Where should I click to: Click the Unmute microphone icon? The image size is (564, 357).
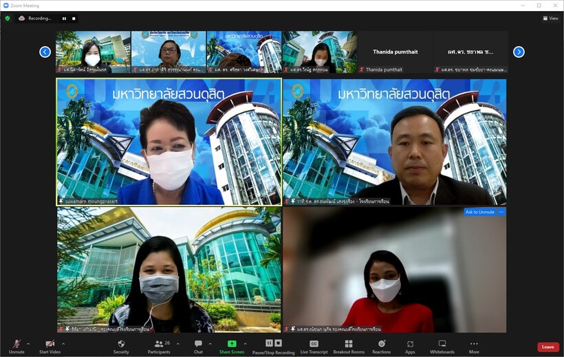pyautogui.click(x=17, y=343)
